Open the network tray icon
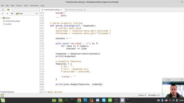Viewport: 184px width, 103px height. click(170, 100)
